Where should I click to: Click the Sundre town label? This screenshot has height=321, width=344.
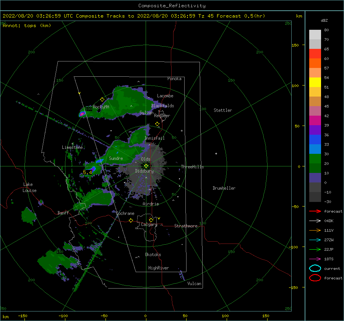pos(116,158)
